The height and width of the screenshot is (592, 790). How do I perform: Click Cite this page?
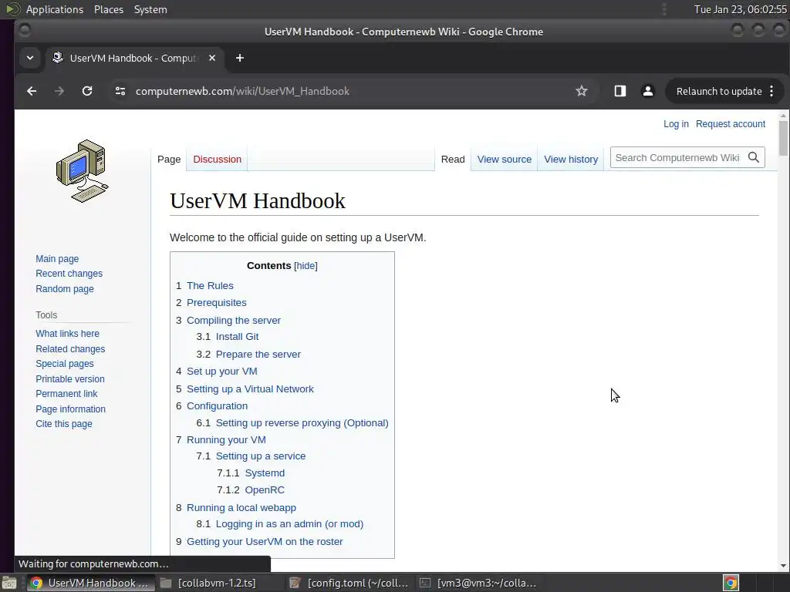pos(63,424)
